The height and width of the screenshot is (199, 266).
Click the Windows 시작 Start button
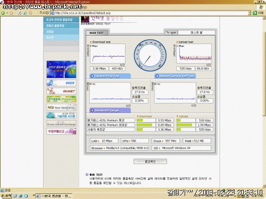point(6,196)
